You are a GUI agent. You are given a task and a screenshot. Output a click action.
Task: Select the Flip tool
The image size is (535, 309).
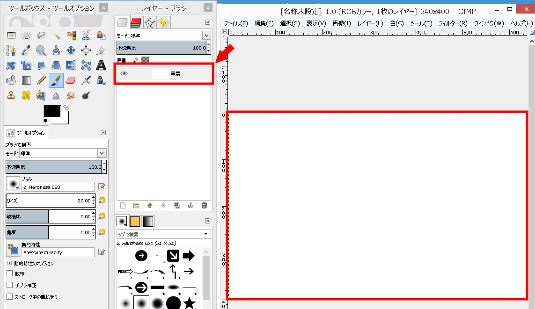tap(71, 65)
